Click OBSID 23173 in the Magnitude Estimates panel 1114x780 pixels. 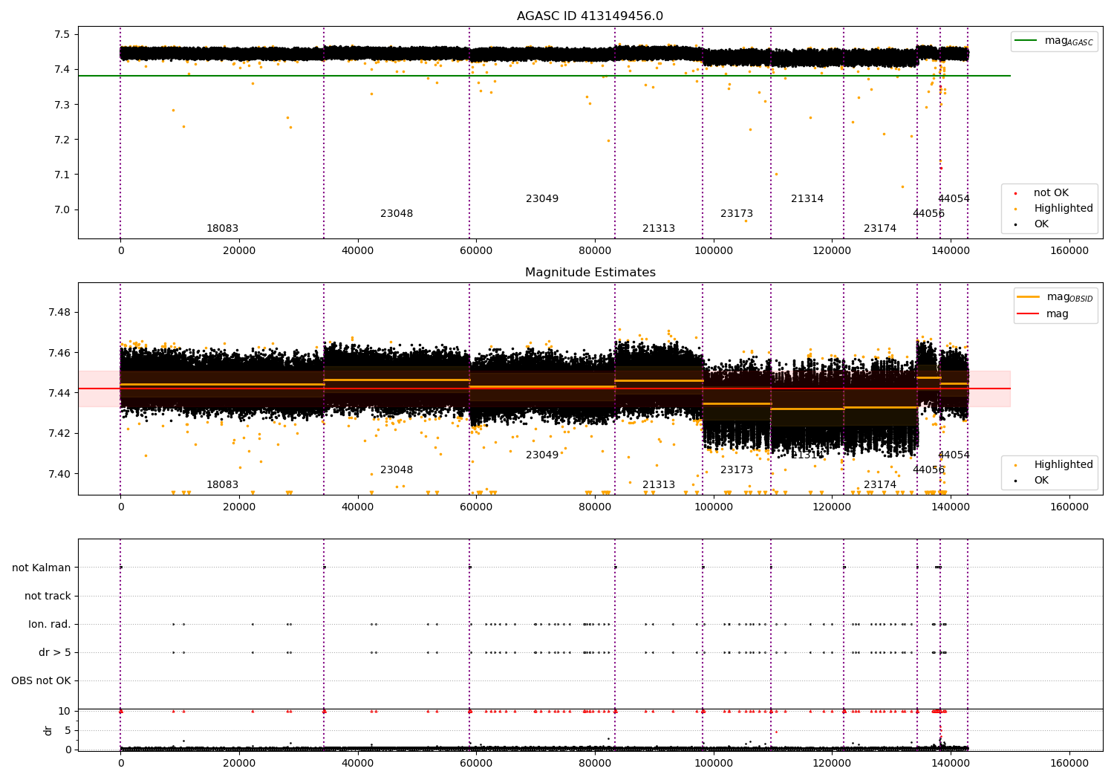pyautogui.click(x=737, y=470)
